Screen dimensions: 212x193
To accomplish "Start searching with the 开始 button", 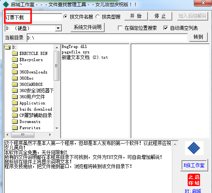I will [x=136, y=16].
